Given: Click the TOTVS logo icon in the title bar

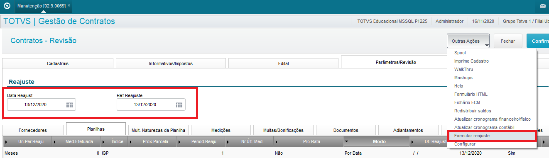Looking at the screenshot, I should [x=7, y=6].
